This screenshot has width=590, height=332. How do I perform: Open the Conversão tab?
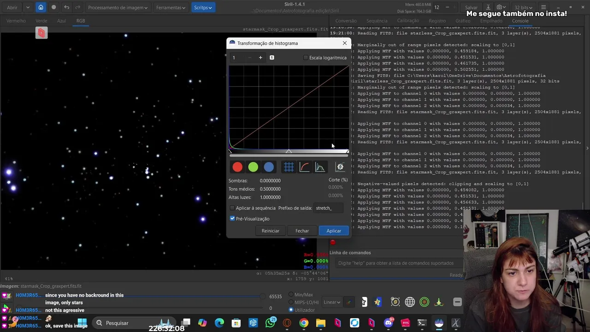[x=346, y=21]
